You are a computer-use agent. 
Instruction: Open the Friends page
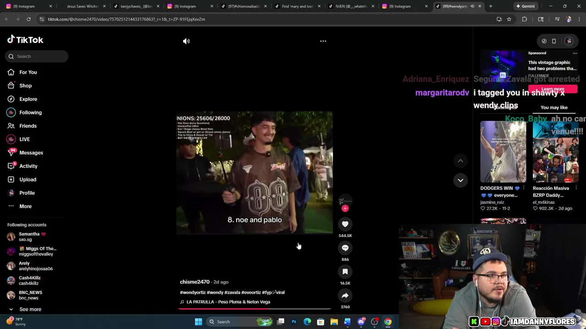pos(27,126)
